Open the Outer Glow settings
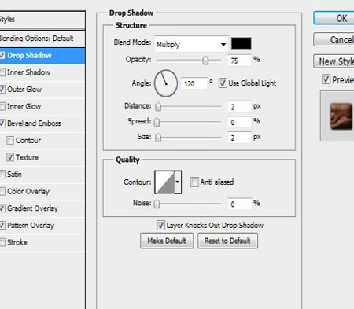This screenshot has width=354, height=309. point(24,89)
